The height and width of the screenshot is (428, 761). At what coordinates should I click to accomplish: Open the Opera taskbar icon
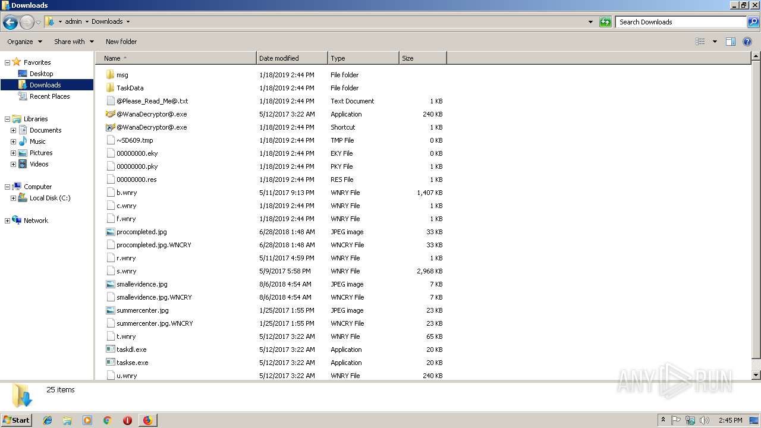127,420
